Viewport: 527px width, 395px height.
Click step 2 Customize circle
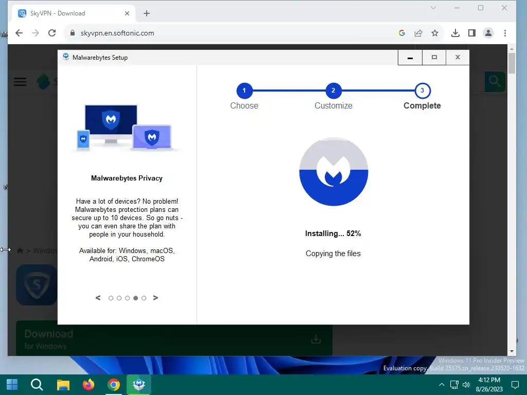pos(333,91)
